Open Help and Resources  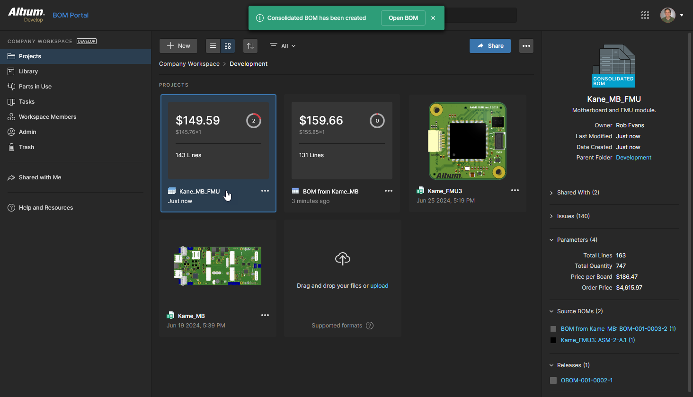click(76, 208)
